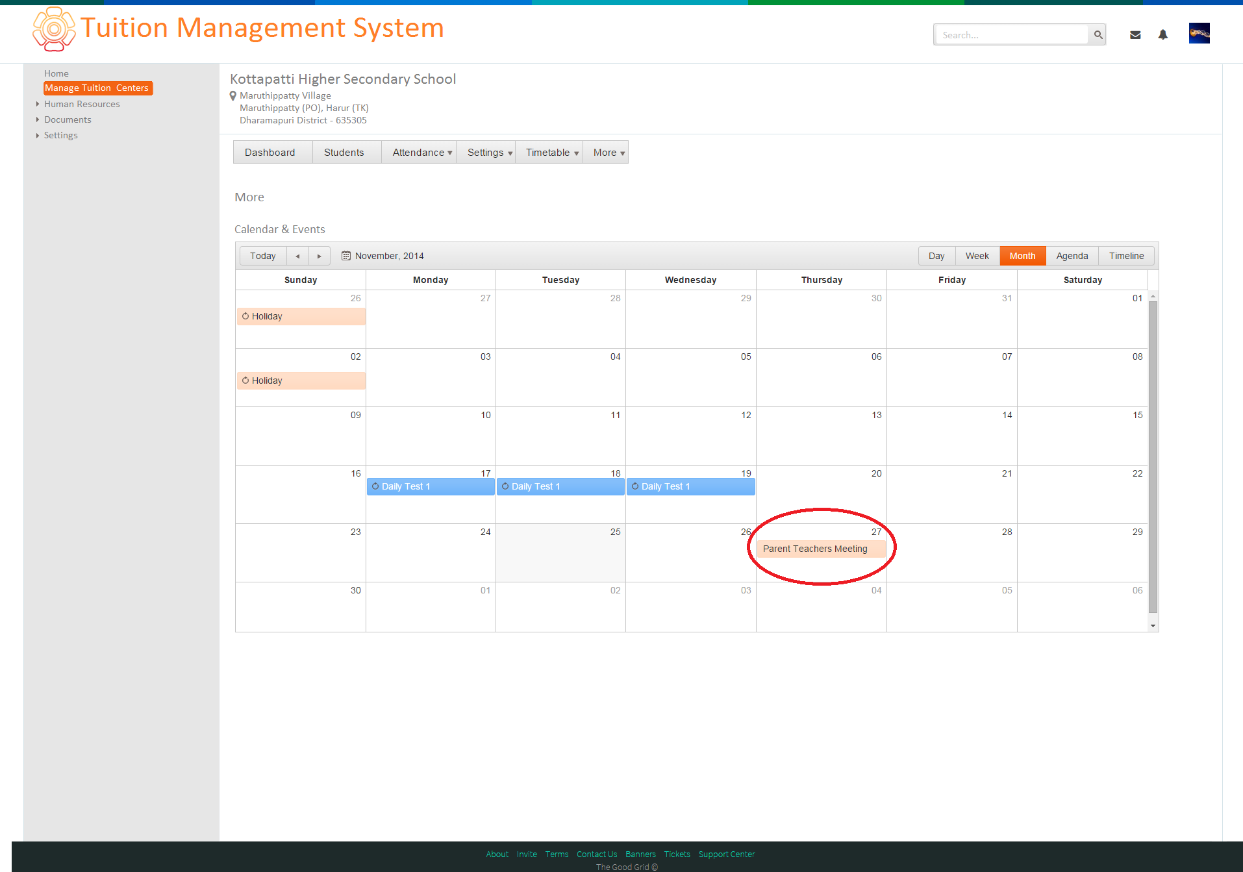Open the Settings dropdown in the toolbar
The image size is (1243, 872).
(x=486, y=152)
